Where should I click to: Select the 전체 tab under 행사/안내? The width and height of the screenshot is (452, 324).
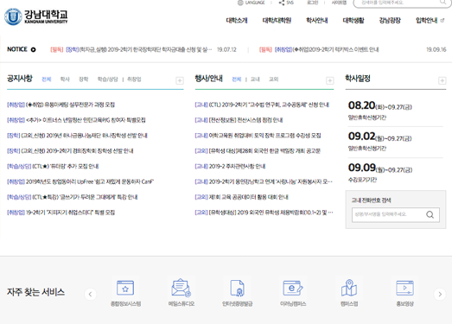point(237,79)
